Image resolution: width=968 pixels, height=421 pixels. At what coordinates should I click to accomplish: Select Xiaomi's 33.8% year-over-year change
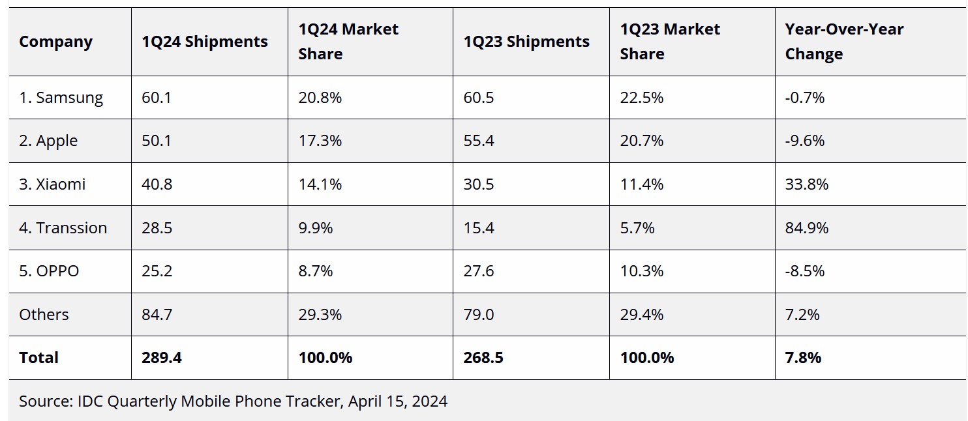click(807, 184)
